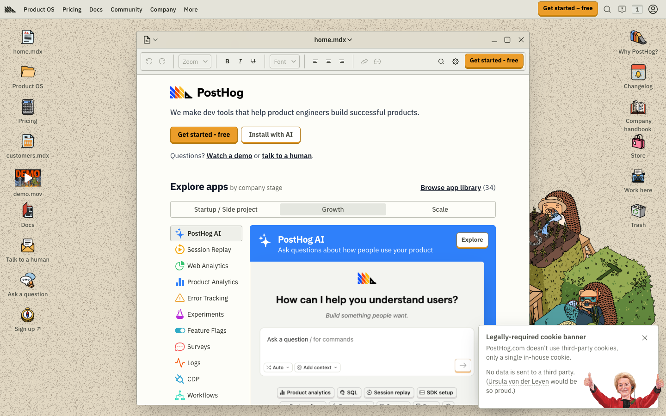Click the Workflows icon in the sidebar

tap(180, 395)
